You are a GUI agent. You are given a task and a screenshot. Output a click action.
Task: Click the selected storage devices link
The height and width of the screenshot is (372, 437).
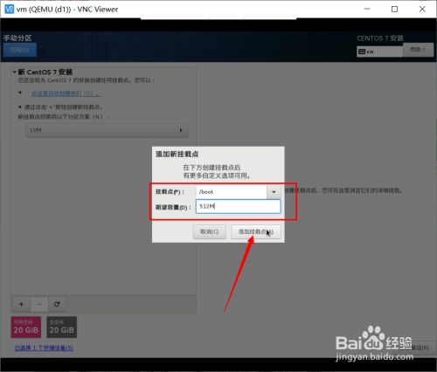click(44, 348)
